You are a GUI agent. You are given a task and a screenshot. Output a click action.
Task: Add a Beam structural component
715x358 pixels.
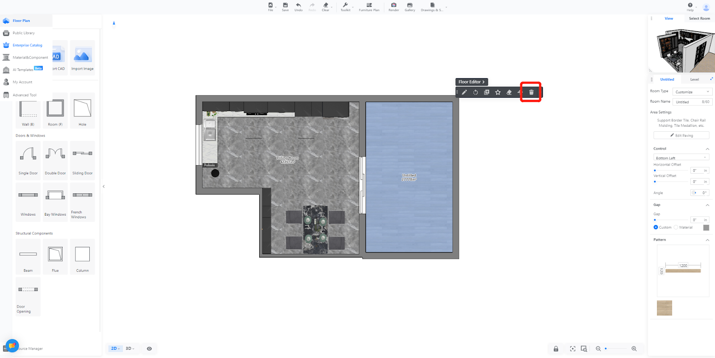click(x=28, y=257)
